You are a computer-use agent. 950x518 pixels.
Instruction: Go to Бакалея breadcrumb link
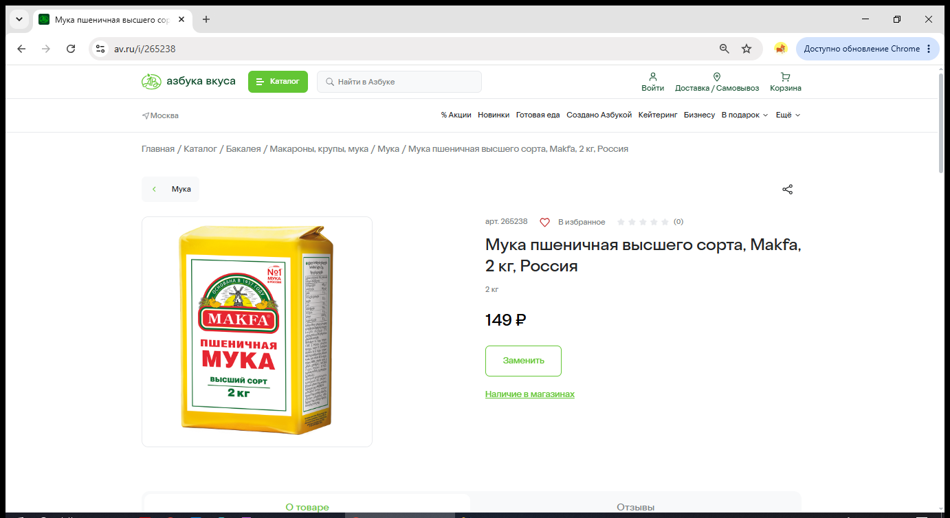pos(243,149)
